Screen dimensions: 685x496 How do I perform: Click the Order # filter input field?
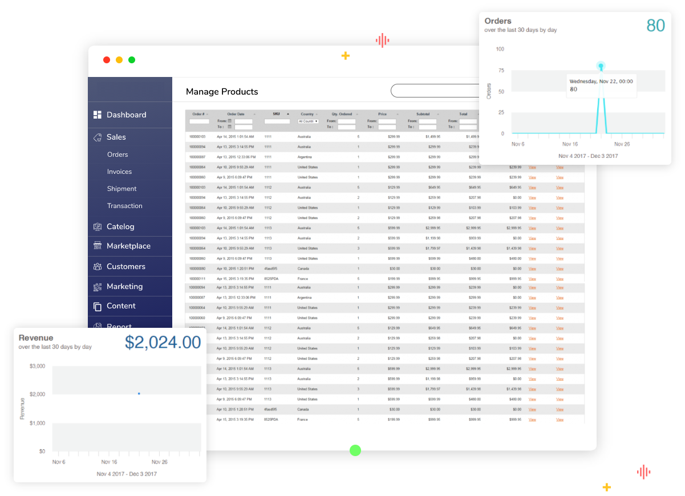(199, 121)
